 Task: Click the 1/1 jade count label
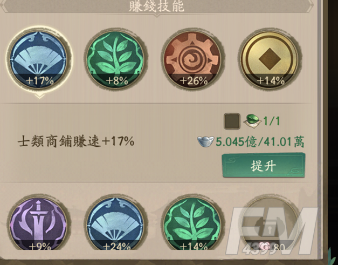(x=272, y=121)
